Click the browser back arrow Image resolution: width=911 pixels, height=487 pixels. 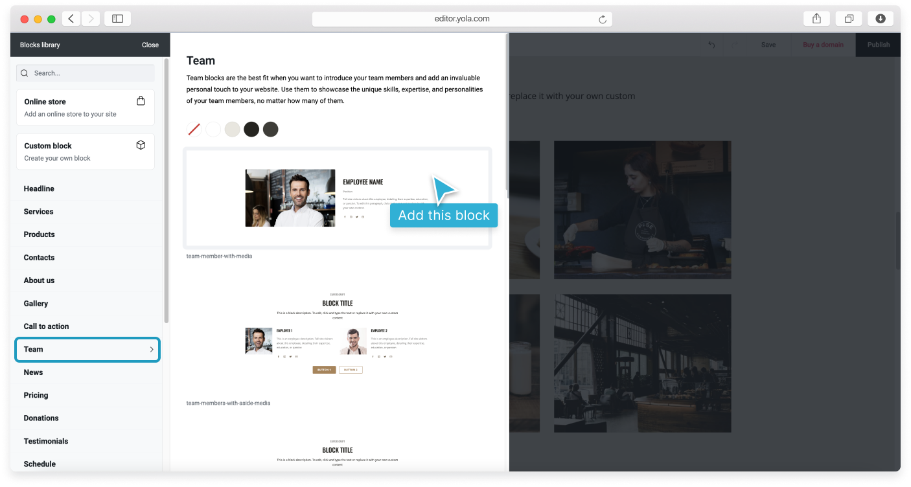click(71, 19)
